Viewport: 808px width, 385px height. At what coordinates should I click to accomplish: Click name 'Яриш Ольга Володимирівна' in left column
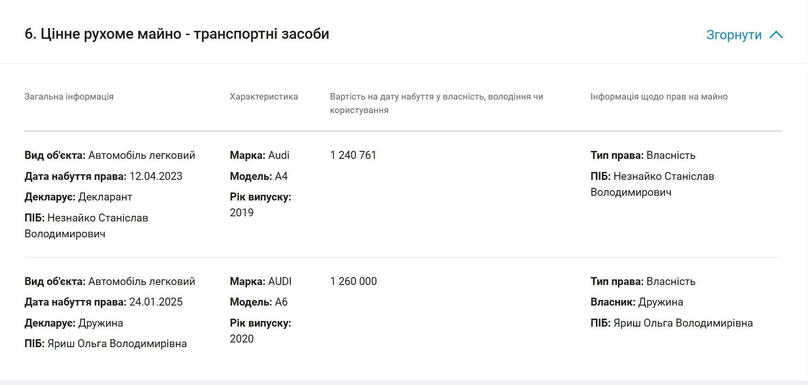click(117, 344)
